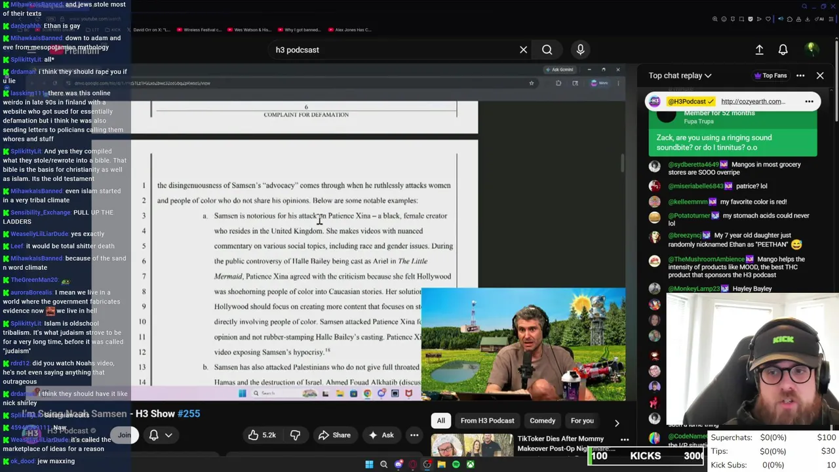
Task: Open the YouTube account avatar menu
Action: 811,50
